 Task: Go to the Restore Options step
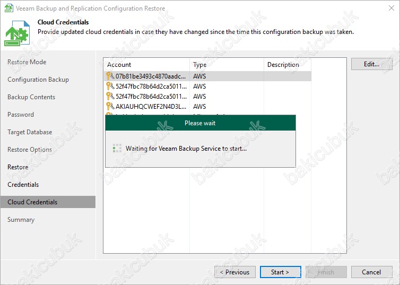[30, 150]
